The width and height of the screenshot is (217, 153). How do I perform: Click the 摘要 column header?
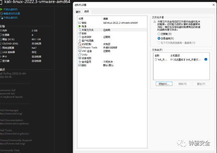tap(105, 19)
